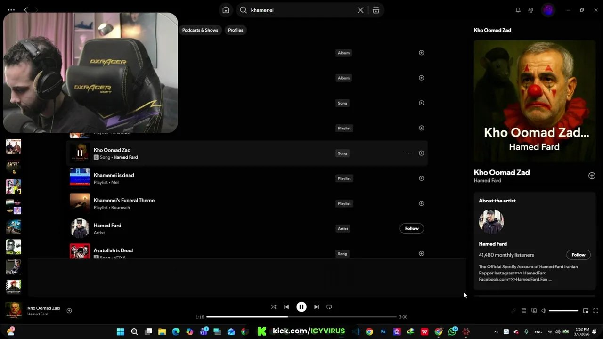Follow Hamed Fard in search results
Image resolution: width=603 pixels, height=339 pixels.
tap(412, 228)
